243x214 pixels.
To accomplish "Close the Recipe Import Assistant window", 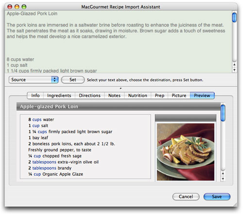I will click(10, 7).
